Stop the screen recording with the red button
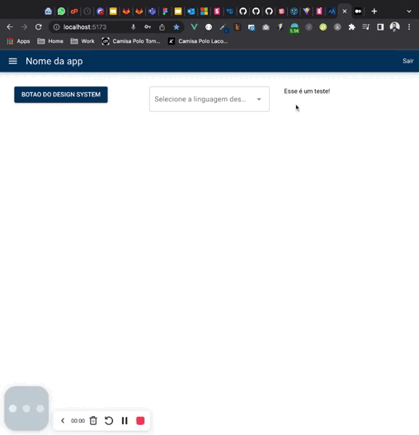This screenshot has width=419, height=435. pos(140,420)
